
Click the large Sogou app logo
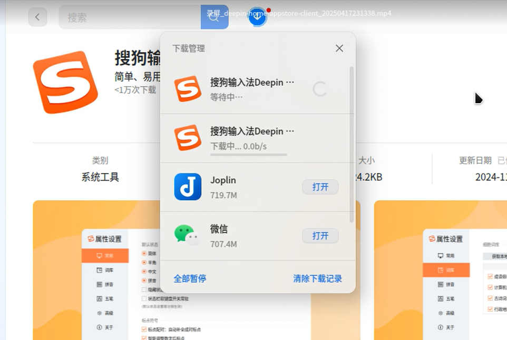(x=66, y=82)
